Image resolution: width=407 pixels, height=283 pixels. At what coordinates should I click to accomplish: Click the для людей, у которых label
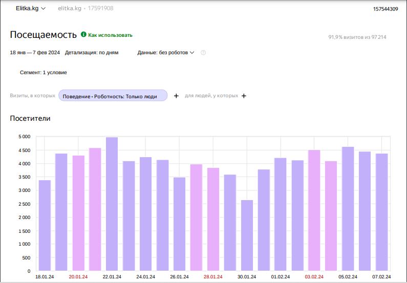(211, 96)
